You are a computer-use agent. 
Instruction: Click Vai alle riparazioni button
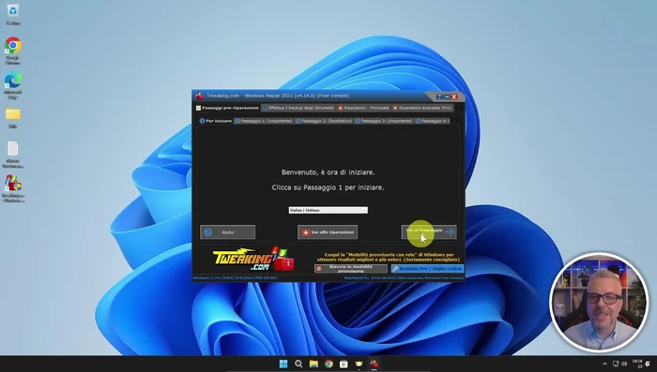(328, 232)
